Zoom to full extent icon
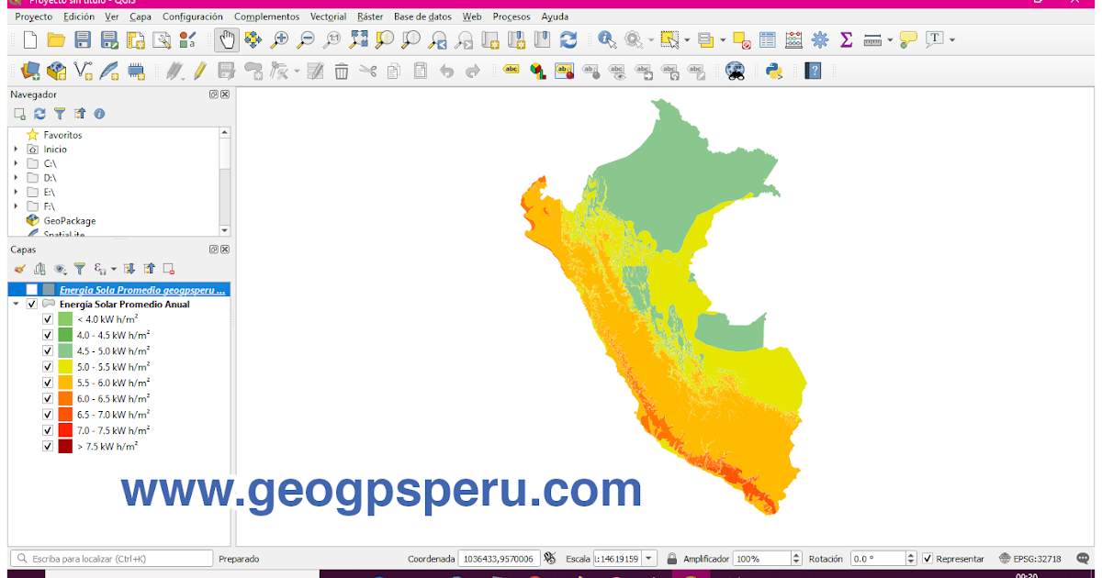This screenshot has width=1102, height=578. pyautogui.click(x=359, y=39)
